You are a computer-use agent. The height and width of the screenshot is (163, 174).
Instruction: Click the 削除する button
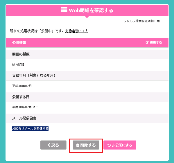click(x=86, y=145)
